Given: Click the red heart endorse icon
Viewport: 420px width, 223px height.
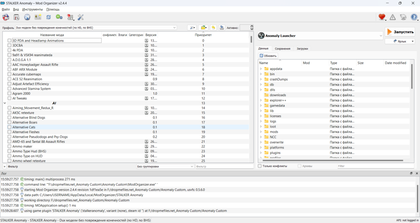Looking at the screenshot, I should click(382, 17).
